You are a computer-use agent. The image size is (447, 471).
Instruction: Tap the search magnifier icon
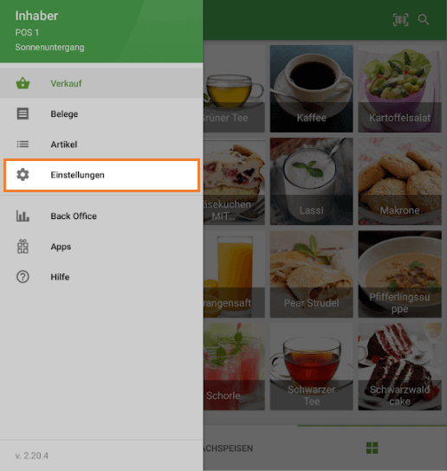[x=424, y=20]
